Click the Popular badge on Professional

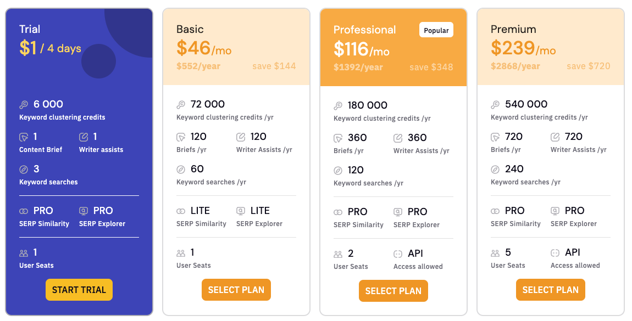point(436,30)
